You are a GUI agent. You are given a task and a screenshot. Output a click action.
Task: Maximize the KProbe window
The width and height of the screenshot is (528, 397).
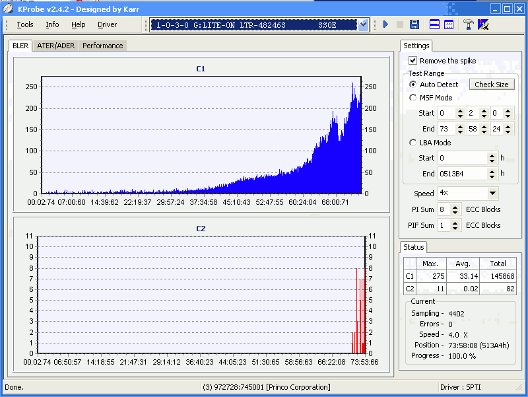507,9
